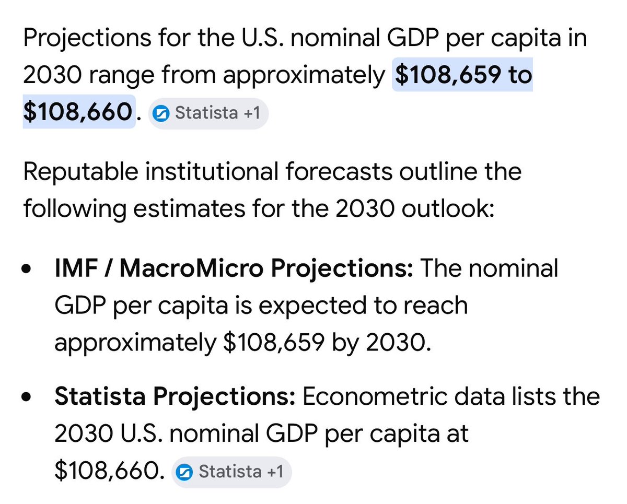Select the bold Statista Projections heading

click(x=176, y=397)
